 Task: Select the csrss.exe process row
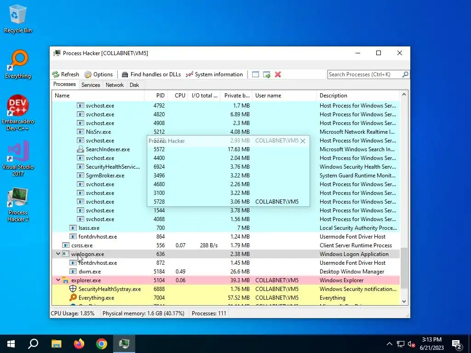(x=225, y=245)
